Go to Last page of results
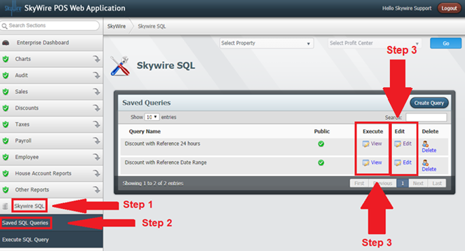This screenshot has width=465, height=251. 437,183
